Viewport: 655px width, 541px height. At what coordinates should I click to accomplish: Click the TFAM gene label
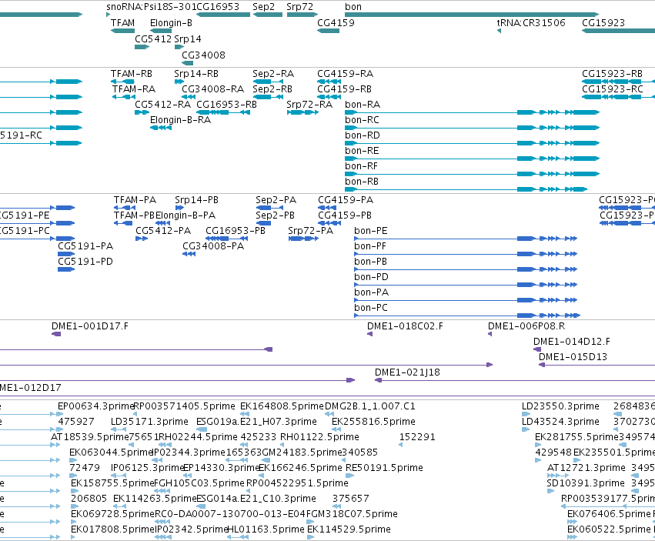122,23
